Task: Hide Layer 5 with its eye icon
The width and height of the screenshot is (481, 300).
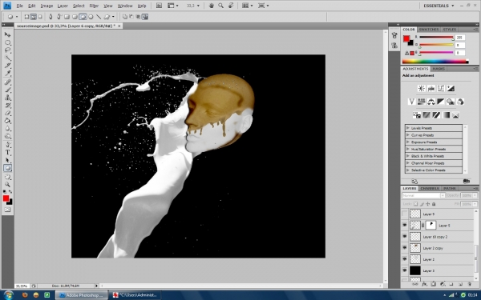Action: (405, 226)
